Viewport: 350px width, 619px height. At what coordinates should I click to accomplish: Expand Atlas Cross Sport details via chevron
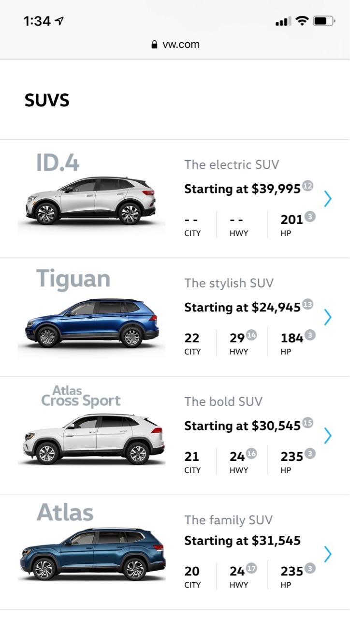click(x=328, y=435)
